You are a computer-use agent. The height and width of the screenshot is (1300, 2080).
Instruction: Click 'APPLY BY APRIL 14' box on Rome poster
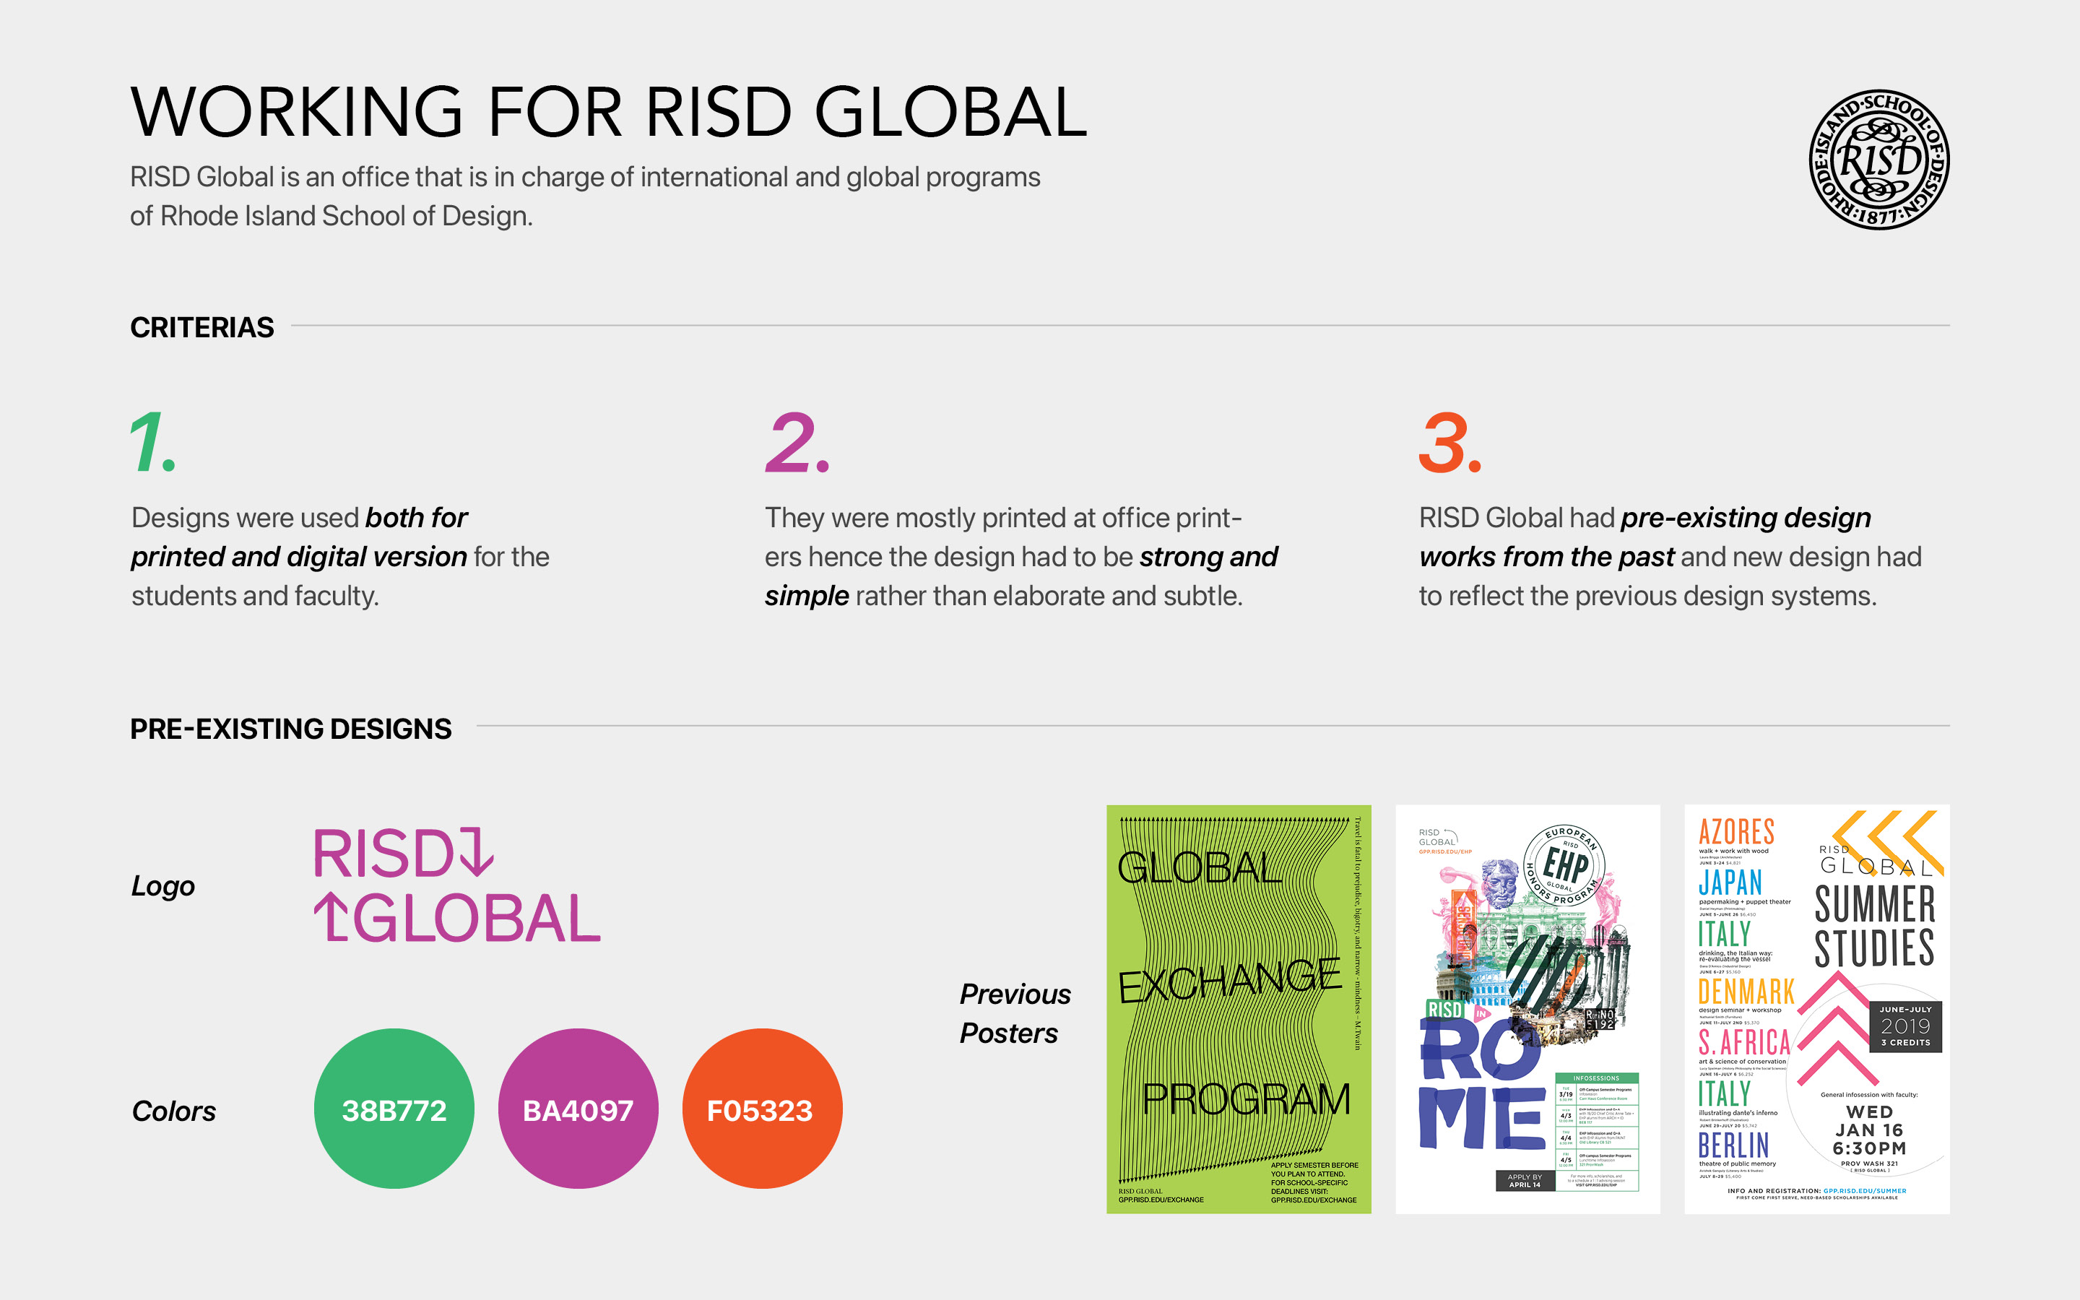click(1525, 1182)
